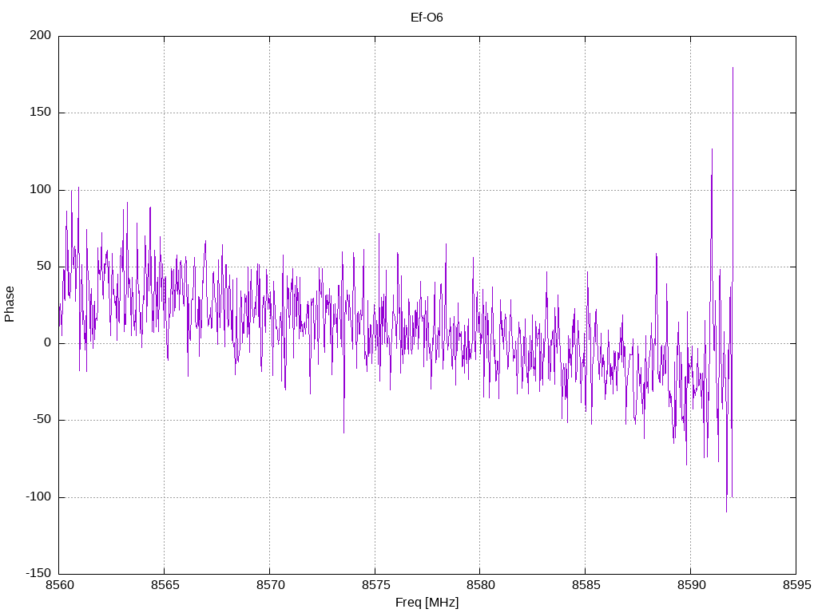Click the 0 y-axis tick label
Image resolution: width=818 pixels, height=613 pixels.
[47, 343]
